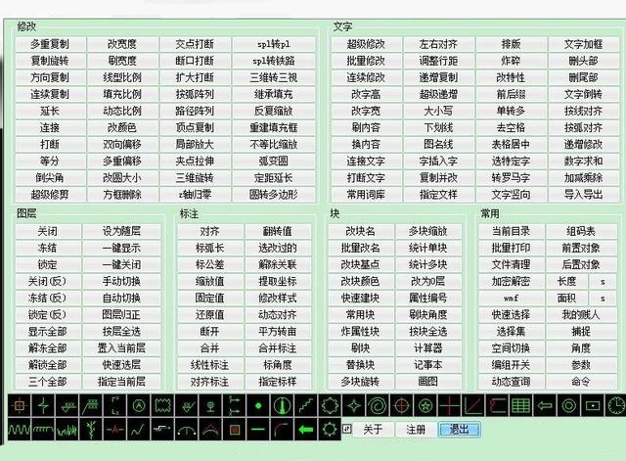Choose the 圆转多边形 button
The width and height of the screenshot is (626, 461).
(274, 195)
